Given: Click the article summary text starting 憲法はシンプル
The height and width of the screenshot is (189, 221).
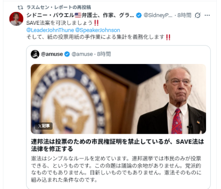Looking at the screenshot, I should [116, 169].
